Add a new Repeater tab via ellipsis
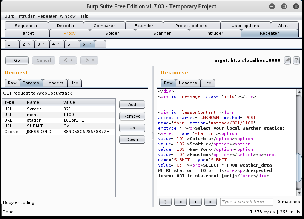Viewport: 304px width, 219px height. pyautogui.click(x=100, y=44)
